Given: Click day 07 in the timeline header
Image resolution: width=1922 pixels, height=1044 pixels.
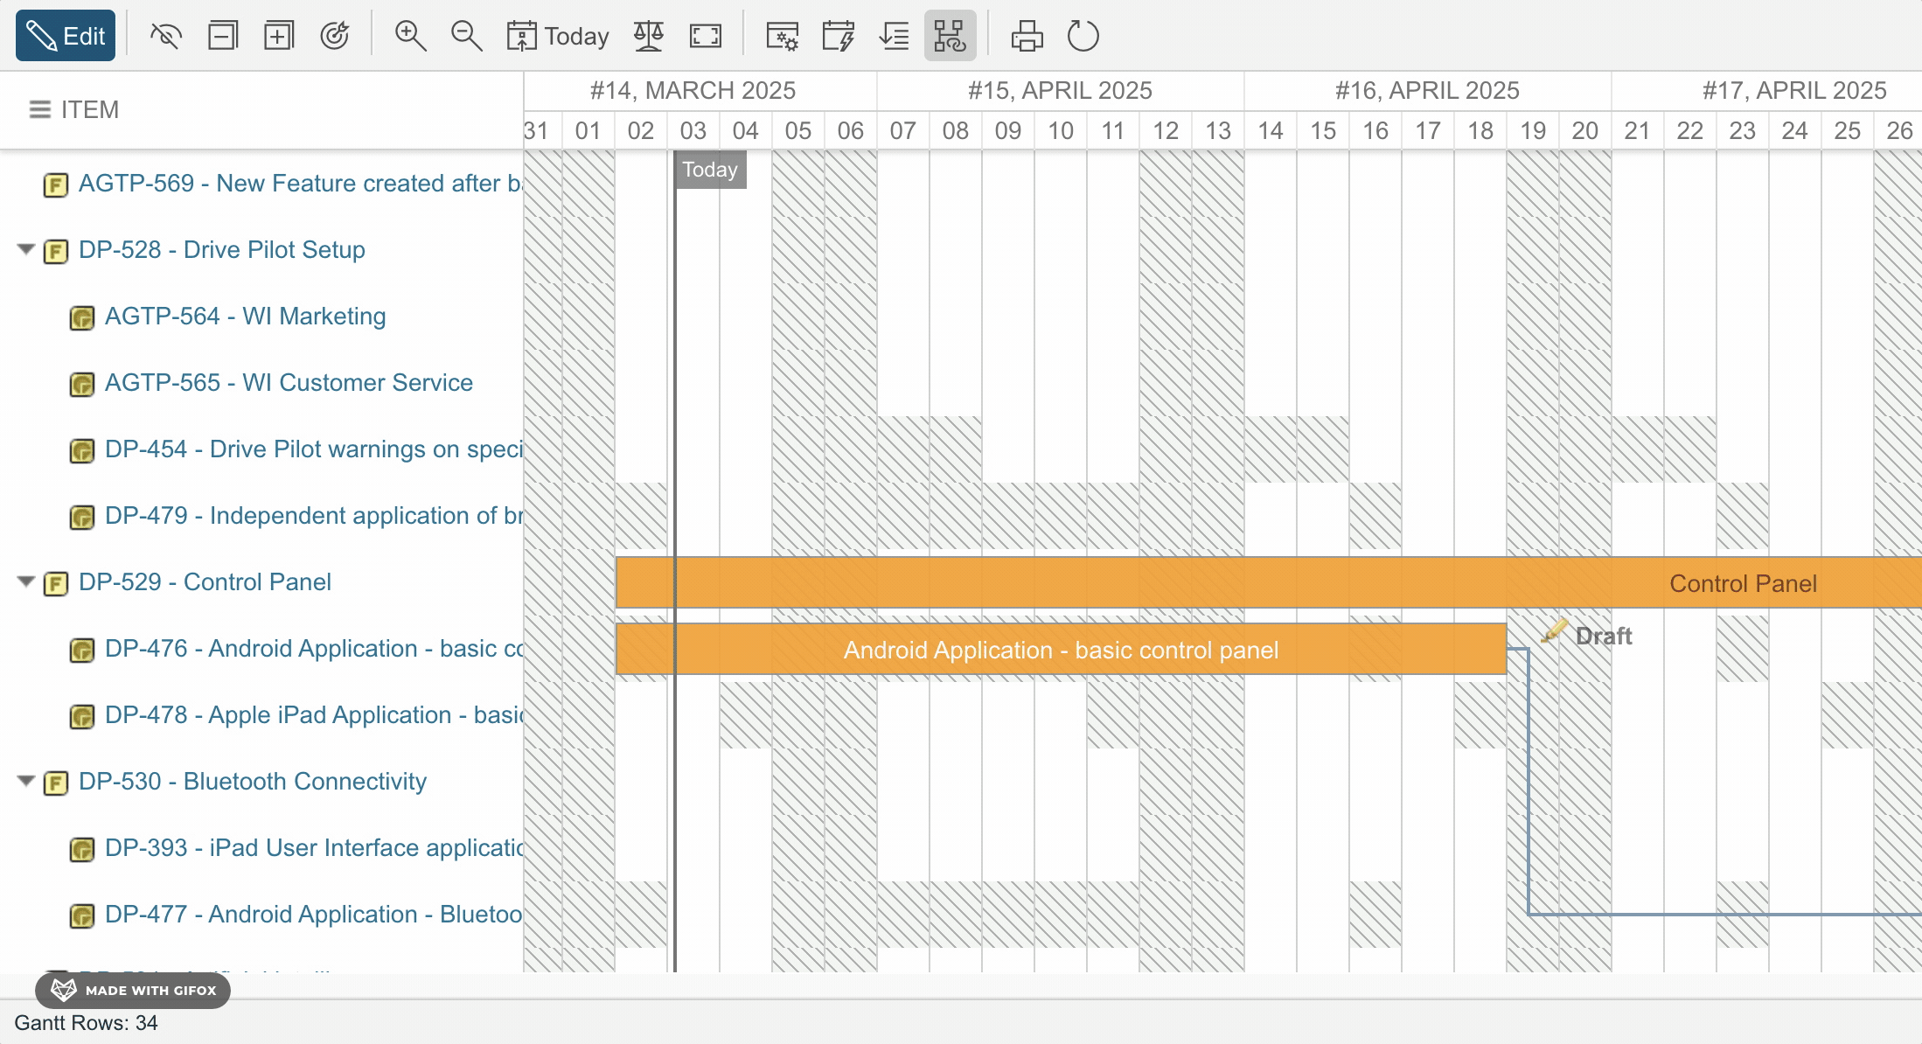Looking at the screenshot, I should pos(903,131).
